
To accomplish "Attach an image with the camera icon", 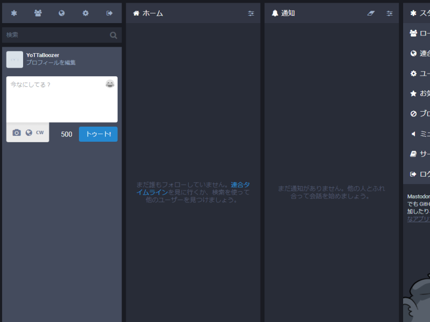I will (x=16, y=132).
